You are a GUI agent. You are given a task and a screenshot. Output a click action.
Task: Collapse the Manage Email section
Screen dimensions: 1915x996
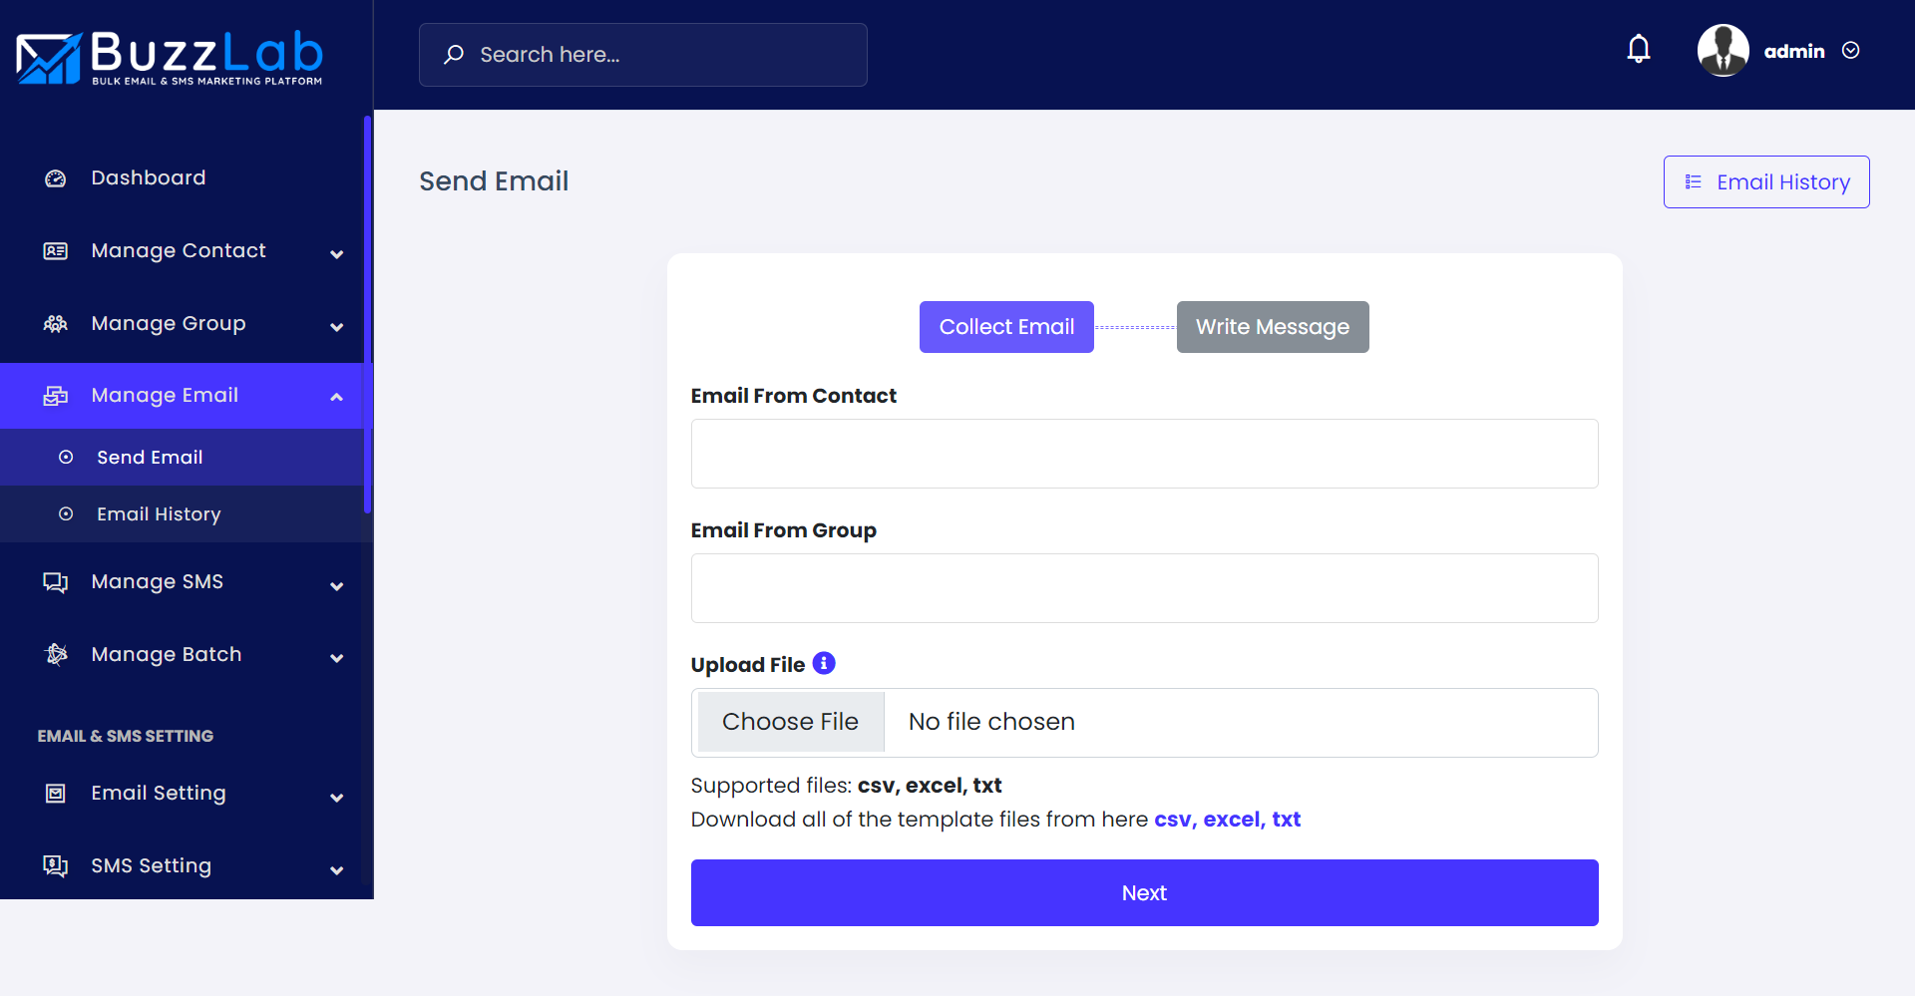(x=337, y=397)
